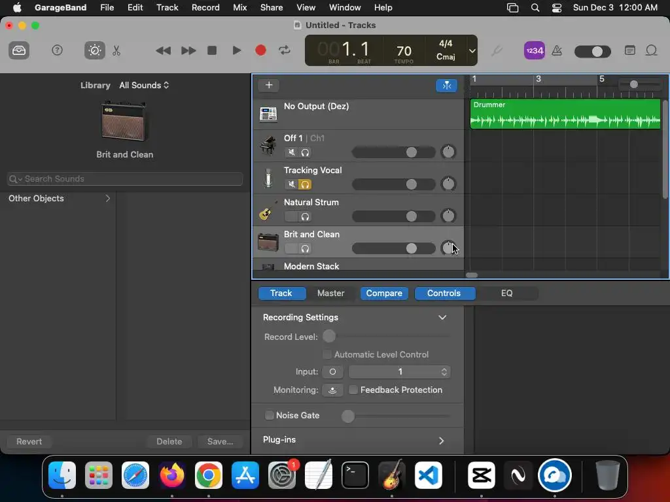This screenshot has width=670, height=502.
Task: Open the Input channel 1 dropdown
Action: click(400, 372)
